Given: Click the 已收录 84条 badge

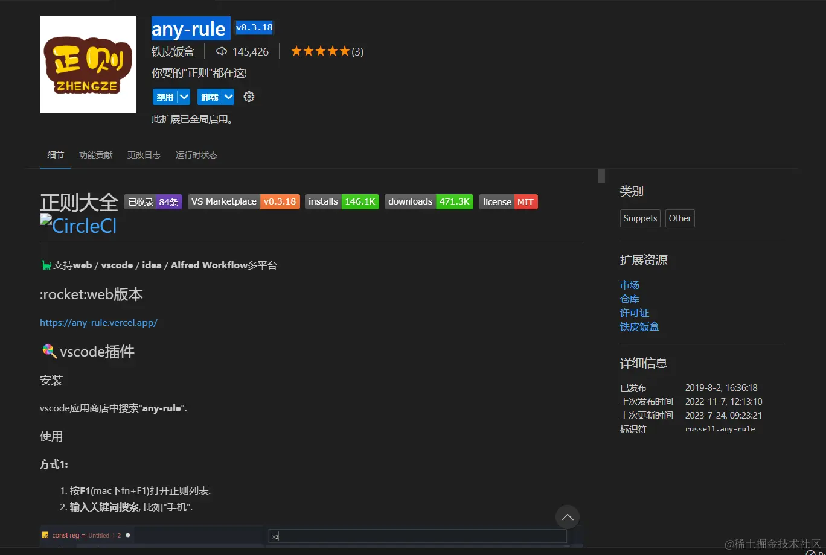Looking at the screenshot, I should coord(153,201).
